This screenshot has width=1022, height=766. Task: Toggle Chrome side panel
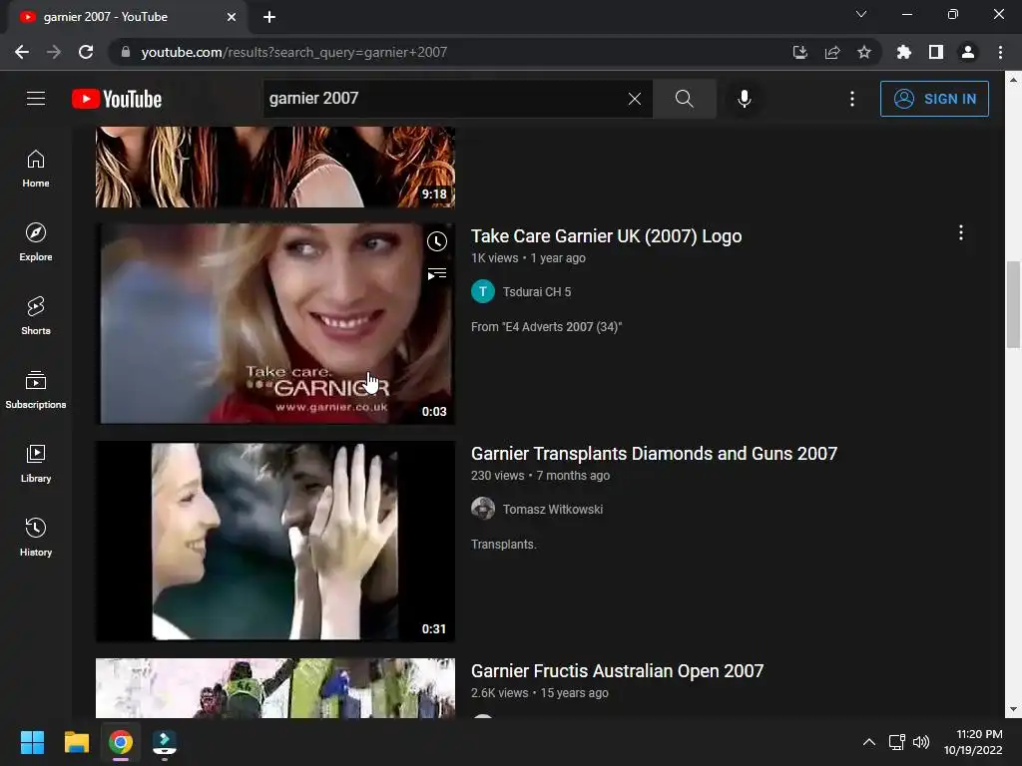[935, 52]
